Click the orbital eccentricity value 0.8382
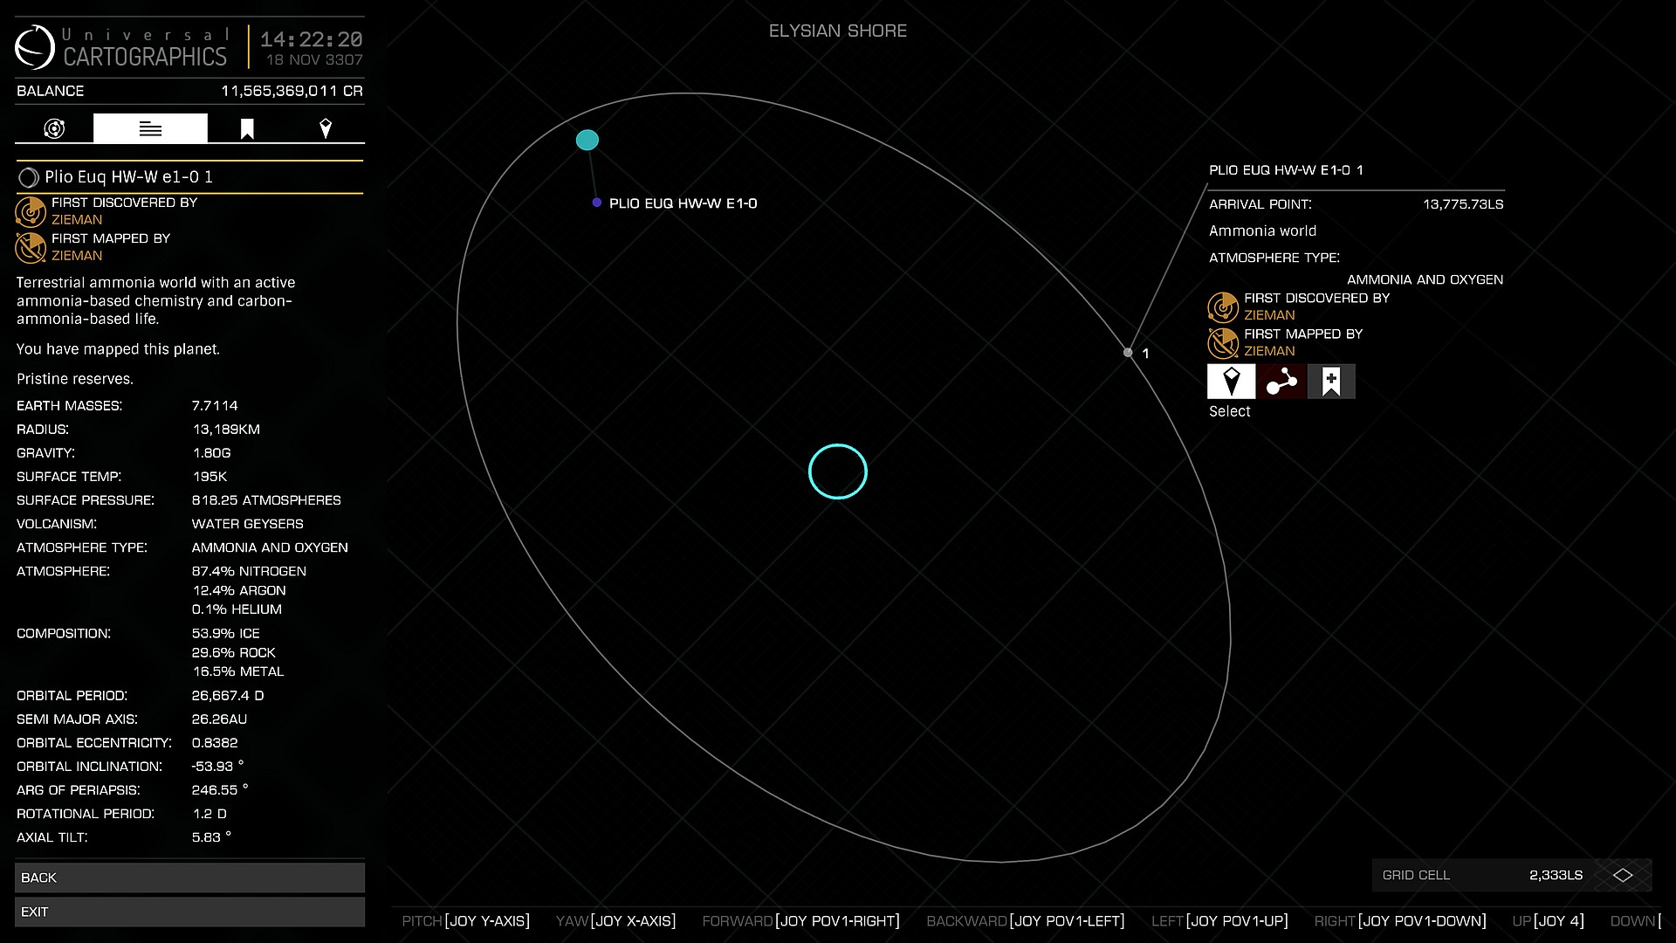 coord(215,743)
